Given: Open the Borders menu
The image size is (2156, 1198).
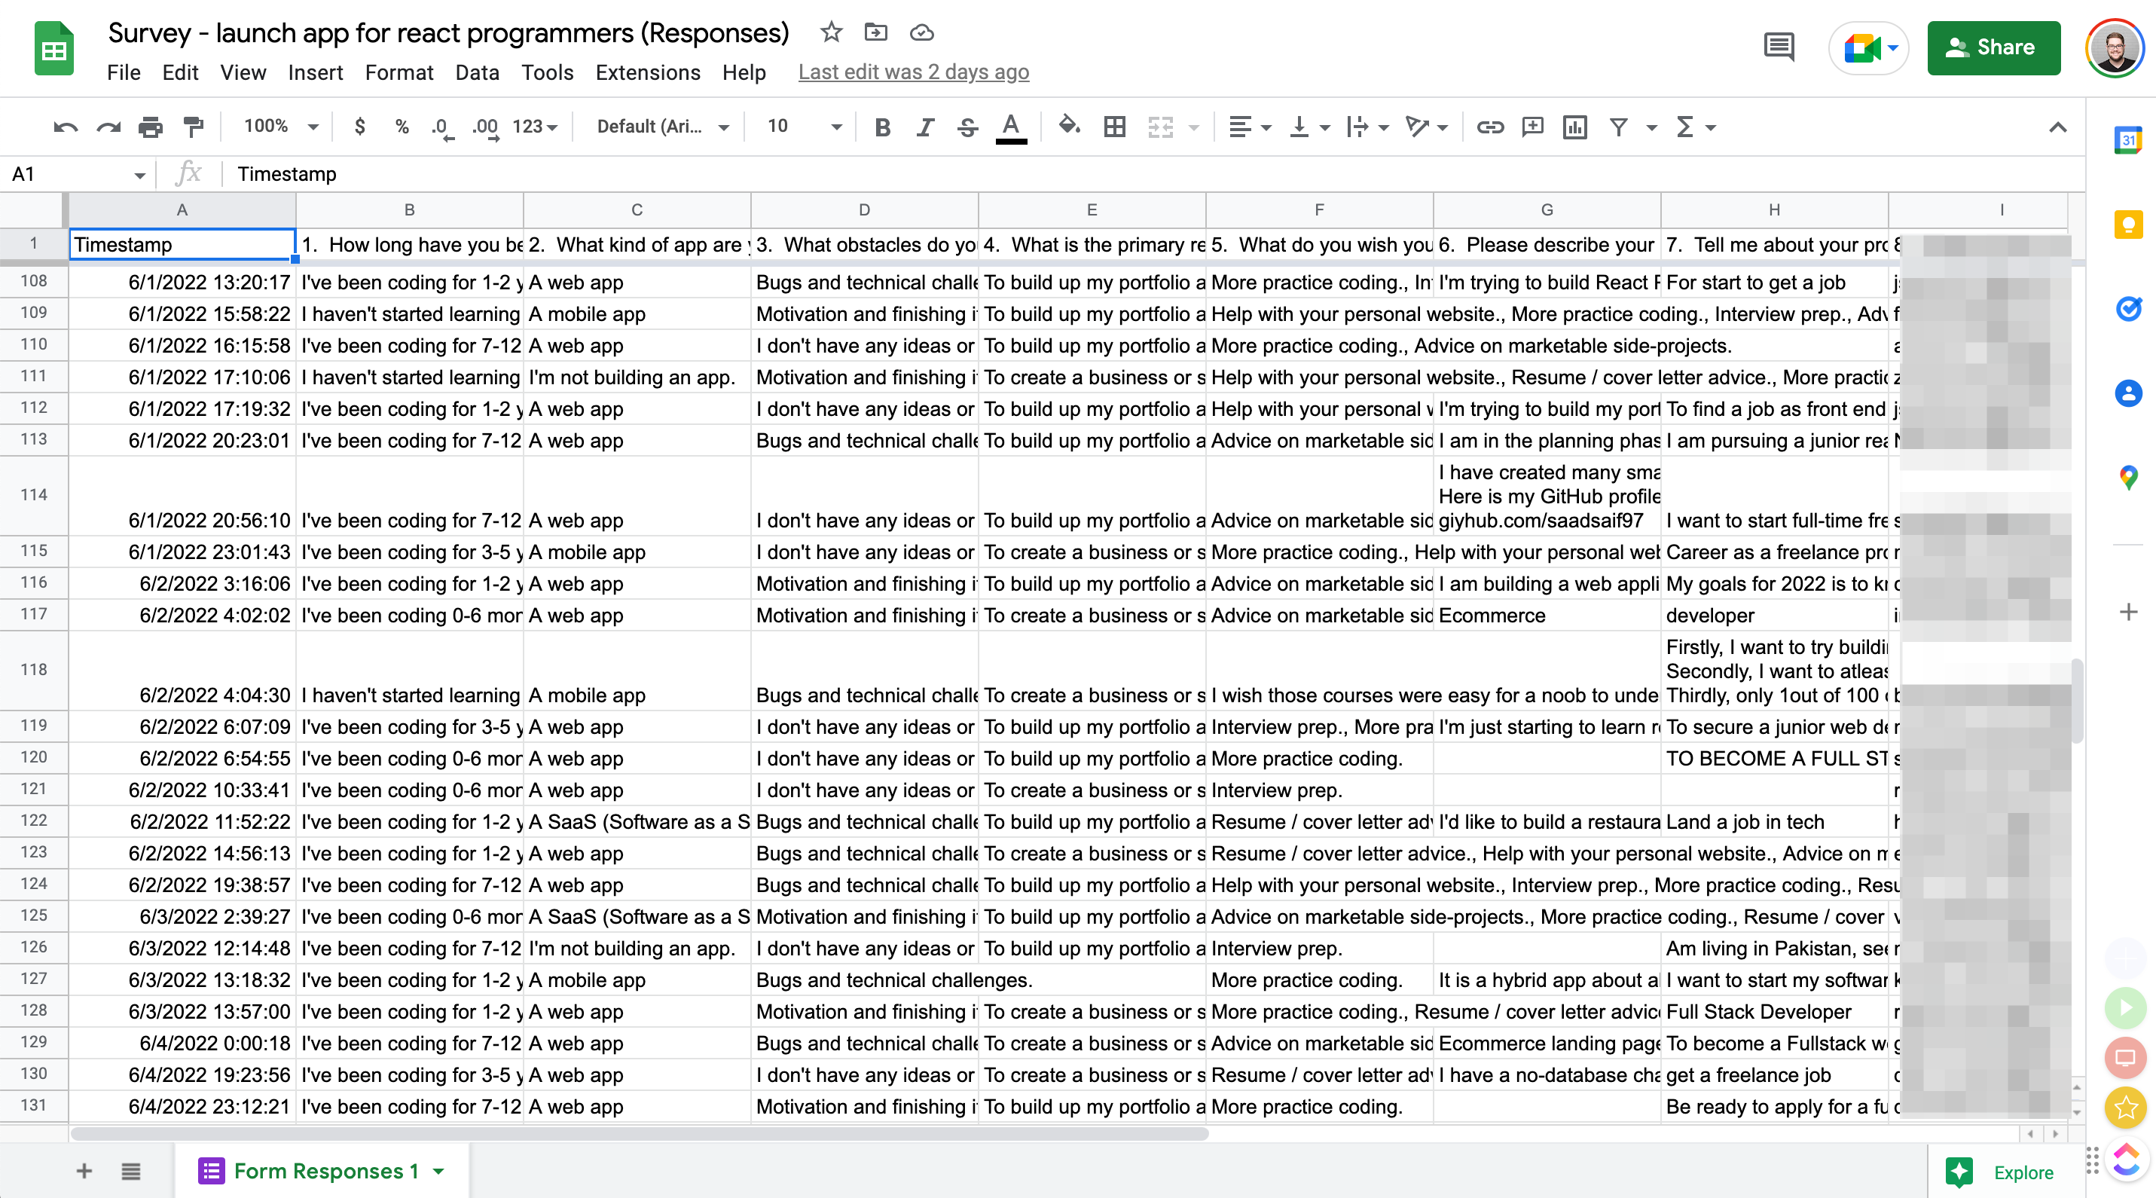Looking at the screenshot, I should coord(1114,127).
